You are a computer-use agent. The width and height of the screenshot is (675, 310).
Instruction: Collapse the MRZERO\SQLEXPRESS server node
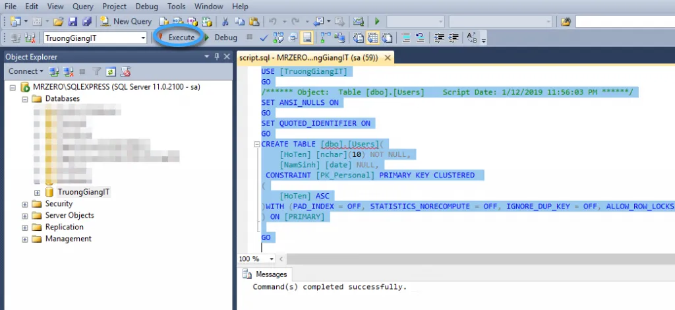(13, 87)
